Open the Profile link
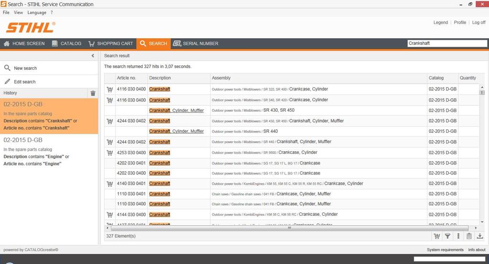489x264 pixels. tap(460, 22)
